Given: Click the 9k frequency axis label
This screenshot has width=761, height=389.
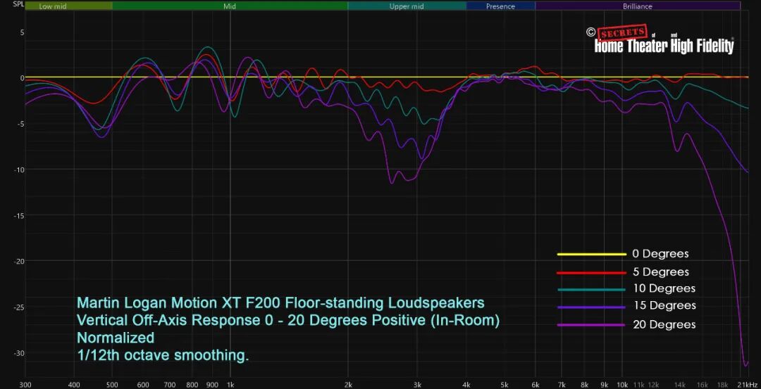Looking at the screenshot, I should (x=605, y=384).
